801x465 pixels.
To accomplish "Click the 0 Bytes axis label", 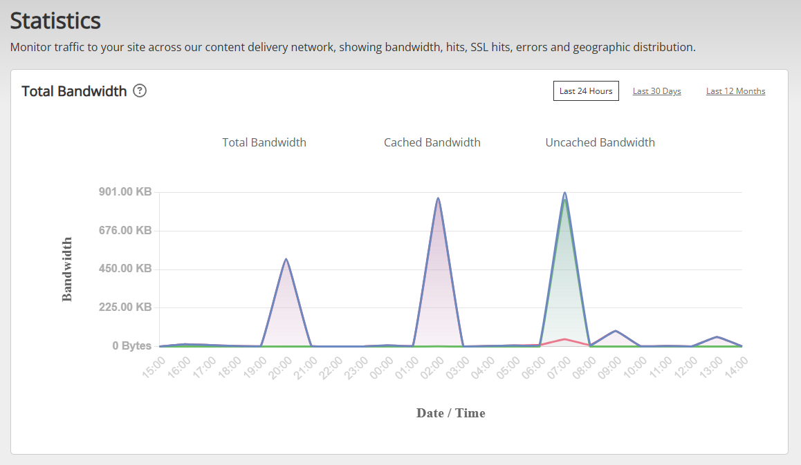I will coord(132,345).
